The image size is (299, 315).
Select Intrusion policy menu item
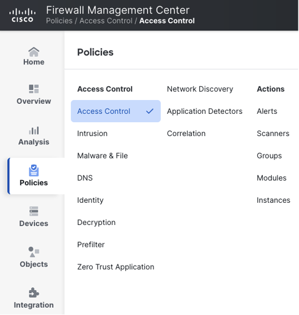(92, 133)
